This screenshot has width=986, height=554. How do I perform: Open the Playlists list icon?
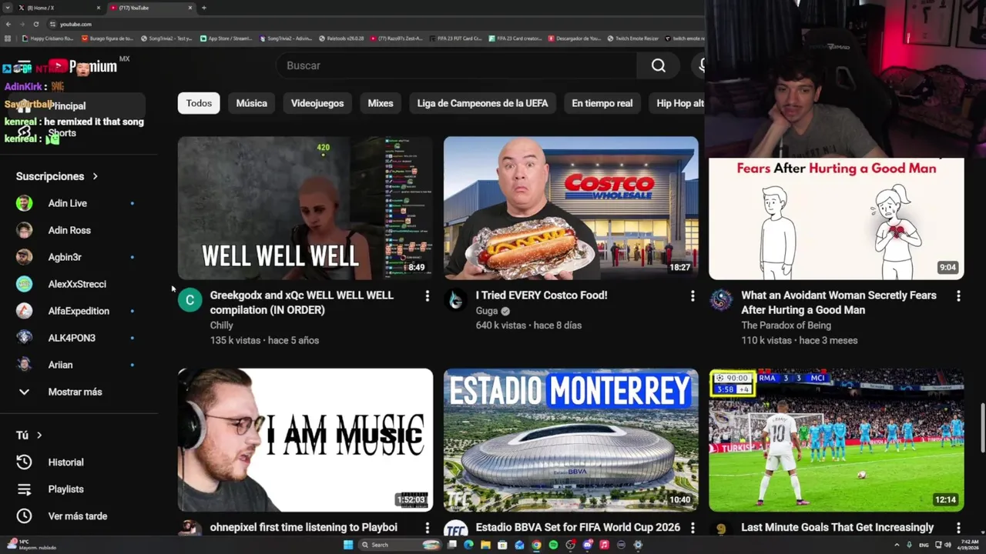(24, 489)
